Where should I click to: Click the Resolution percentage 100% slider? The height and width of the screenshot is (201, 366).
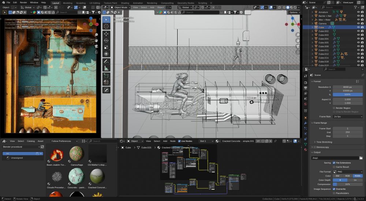tap(348, 94)
